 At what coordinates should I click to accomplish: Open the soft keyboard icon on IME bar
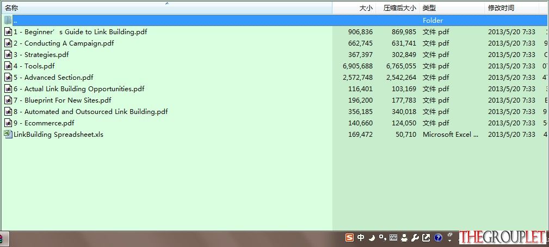(x=393, y=238)
